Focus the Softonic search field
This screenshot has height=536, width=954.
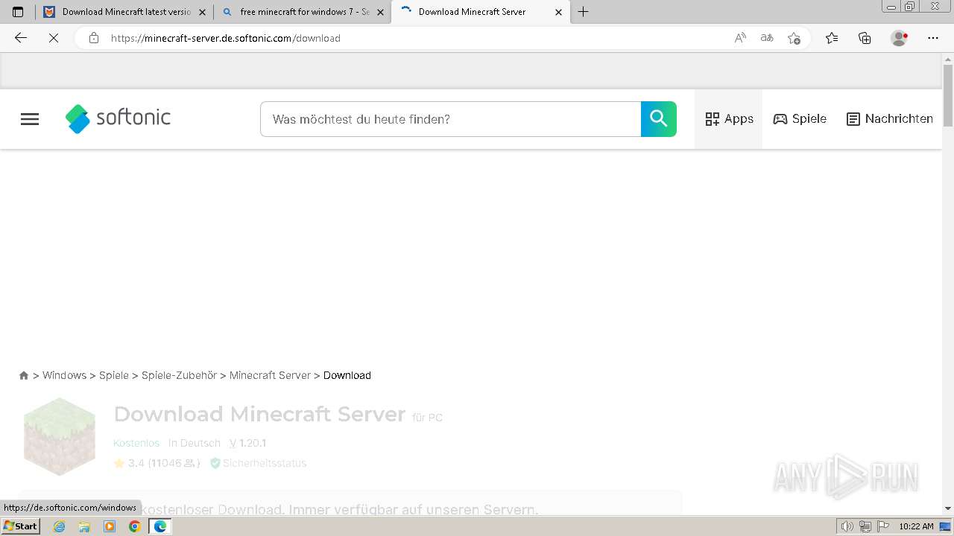click(x=450, y=119)
